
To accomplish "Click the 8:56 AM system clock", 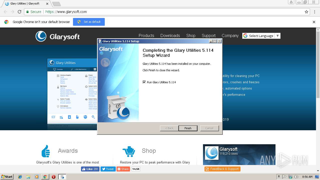I will (307, 177).
